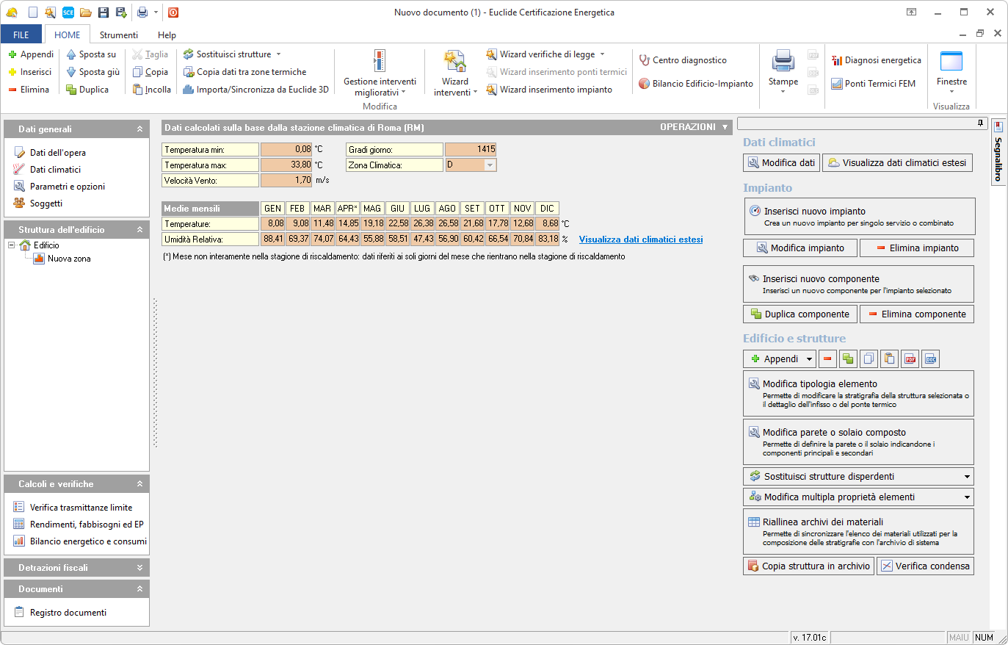
Task: Click Visualizza dati climatici estesi link
Action: (640, 239)
